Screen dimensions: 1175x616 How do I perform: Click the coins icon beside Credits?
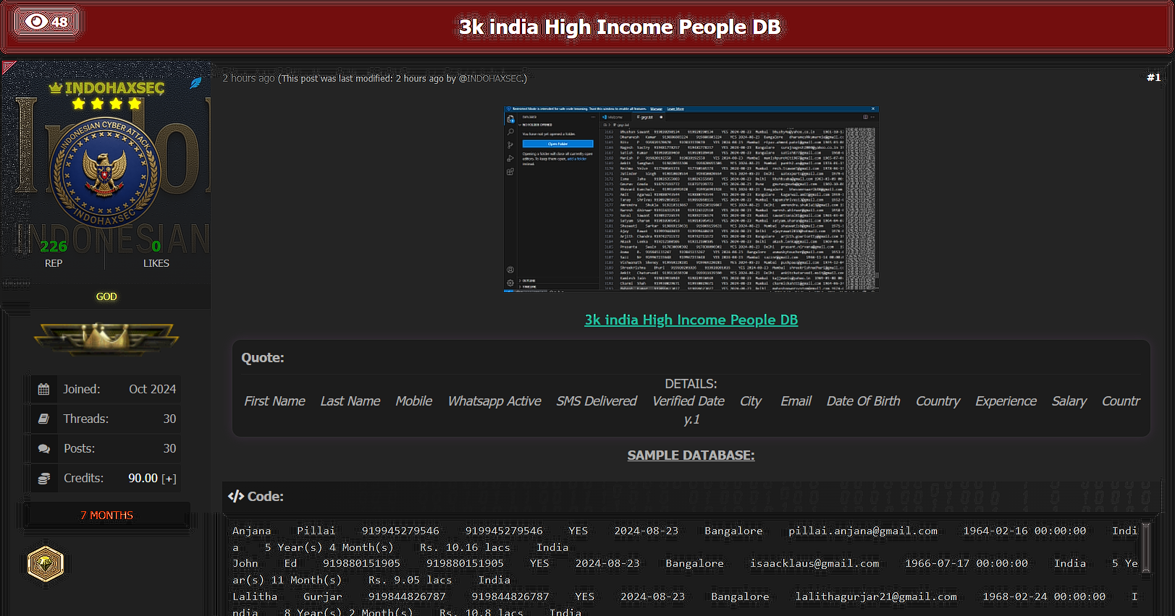point(43,478)
